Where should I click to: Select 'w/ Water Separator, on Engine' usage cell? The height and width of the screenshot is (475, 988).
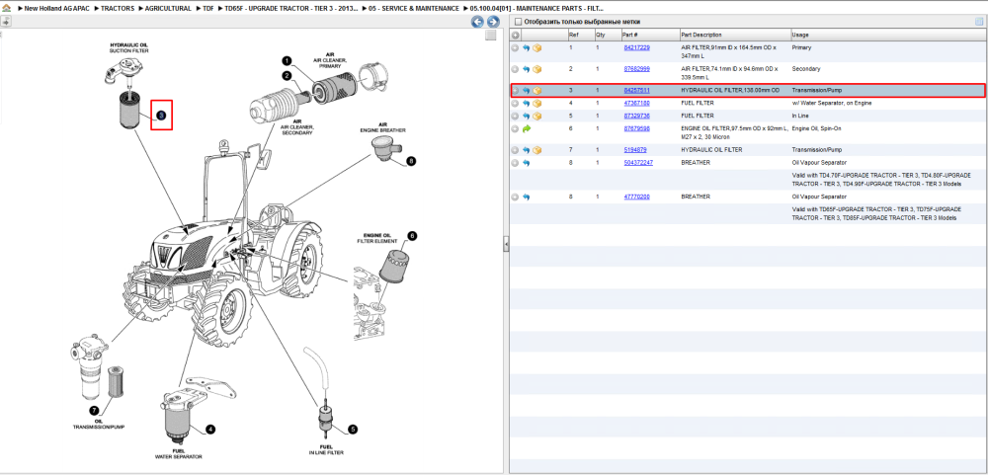tap(832, 103)
